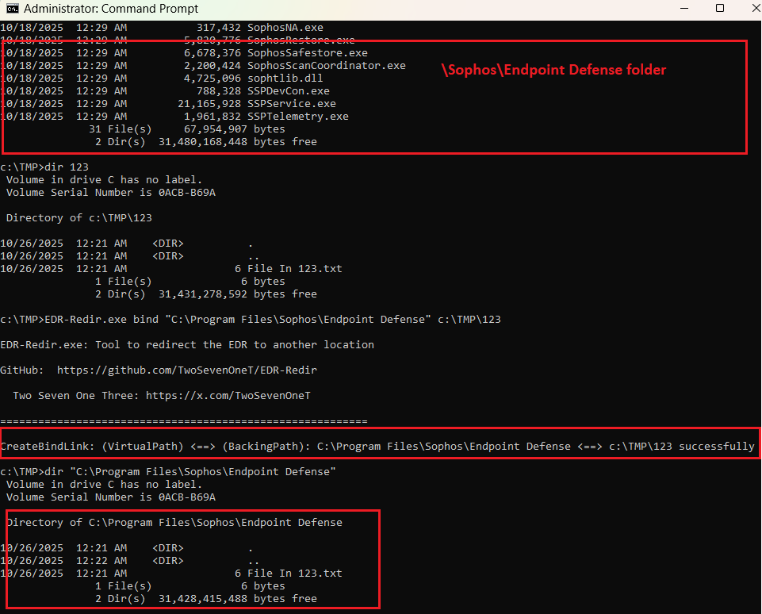Maximize the Command Prompt window
Viewport: 762px width, 614px height.
[x=720, y=8]
